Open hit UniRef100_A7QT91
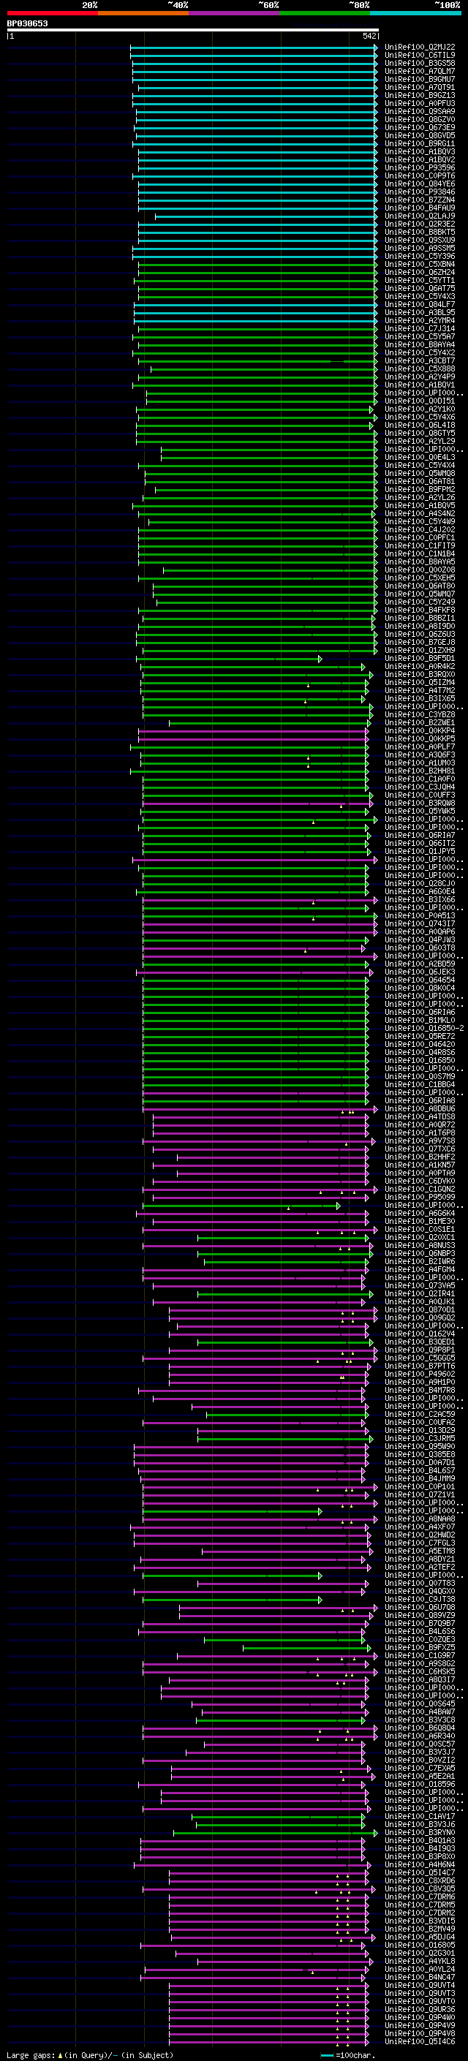The image size is (468, 2061). [x=420, y=87]
